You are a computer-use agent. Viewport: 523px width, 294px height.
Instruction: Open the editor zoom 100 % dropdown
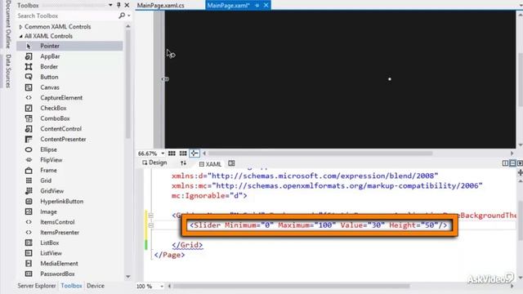point(162,286)
